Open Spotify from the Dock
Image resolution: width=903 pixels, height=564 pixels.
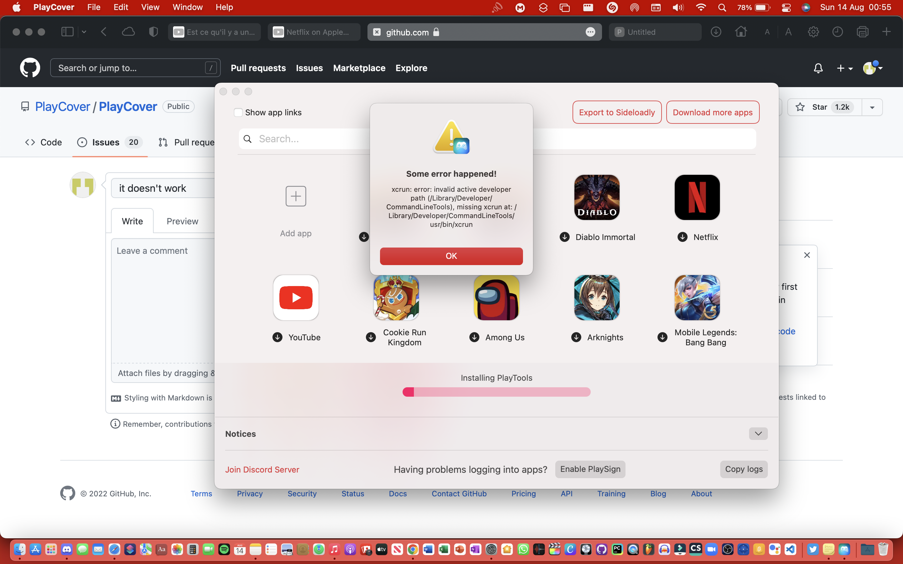(224, 550)
